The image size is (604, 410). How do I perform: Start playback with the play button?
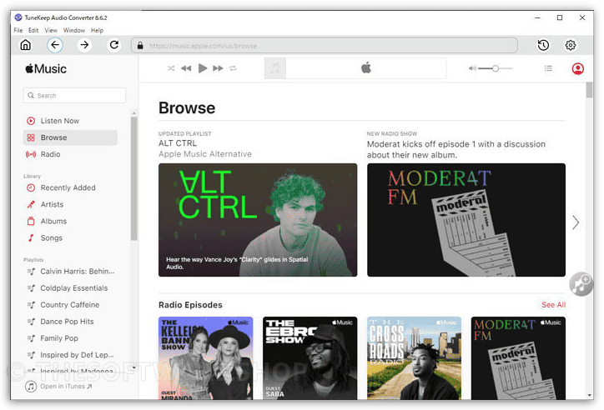point(203,68)
